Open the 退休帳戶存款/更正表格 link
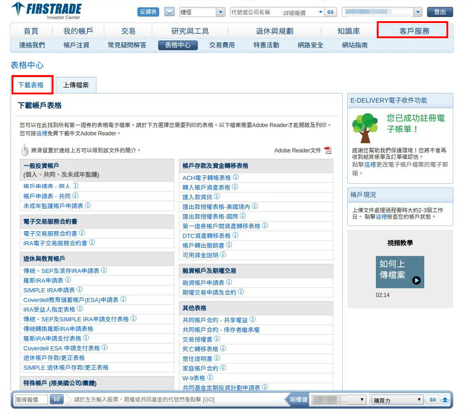 tap(54, 358)
